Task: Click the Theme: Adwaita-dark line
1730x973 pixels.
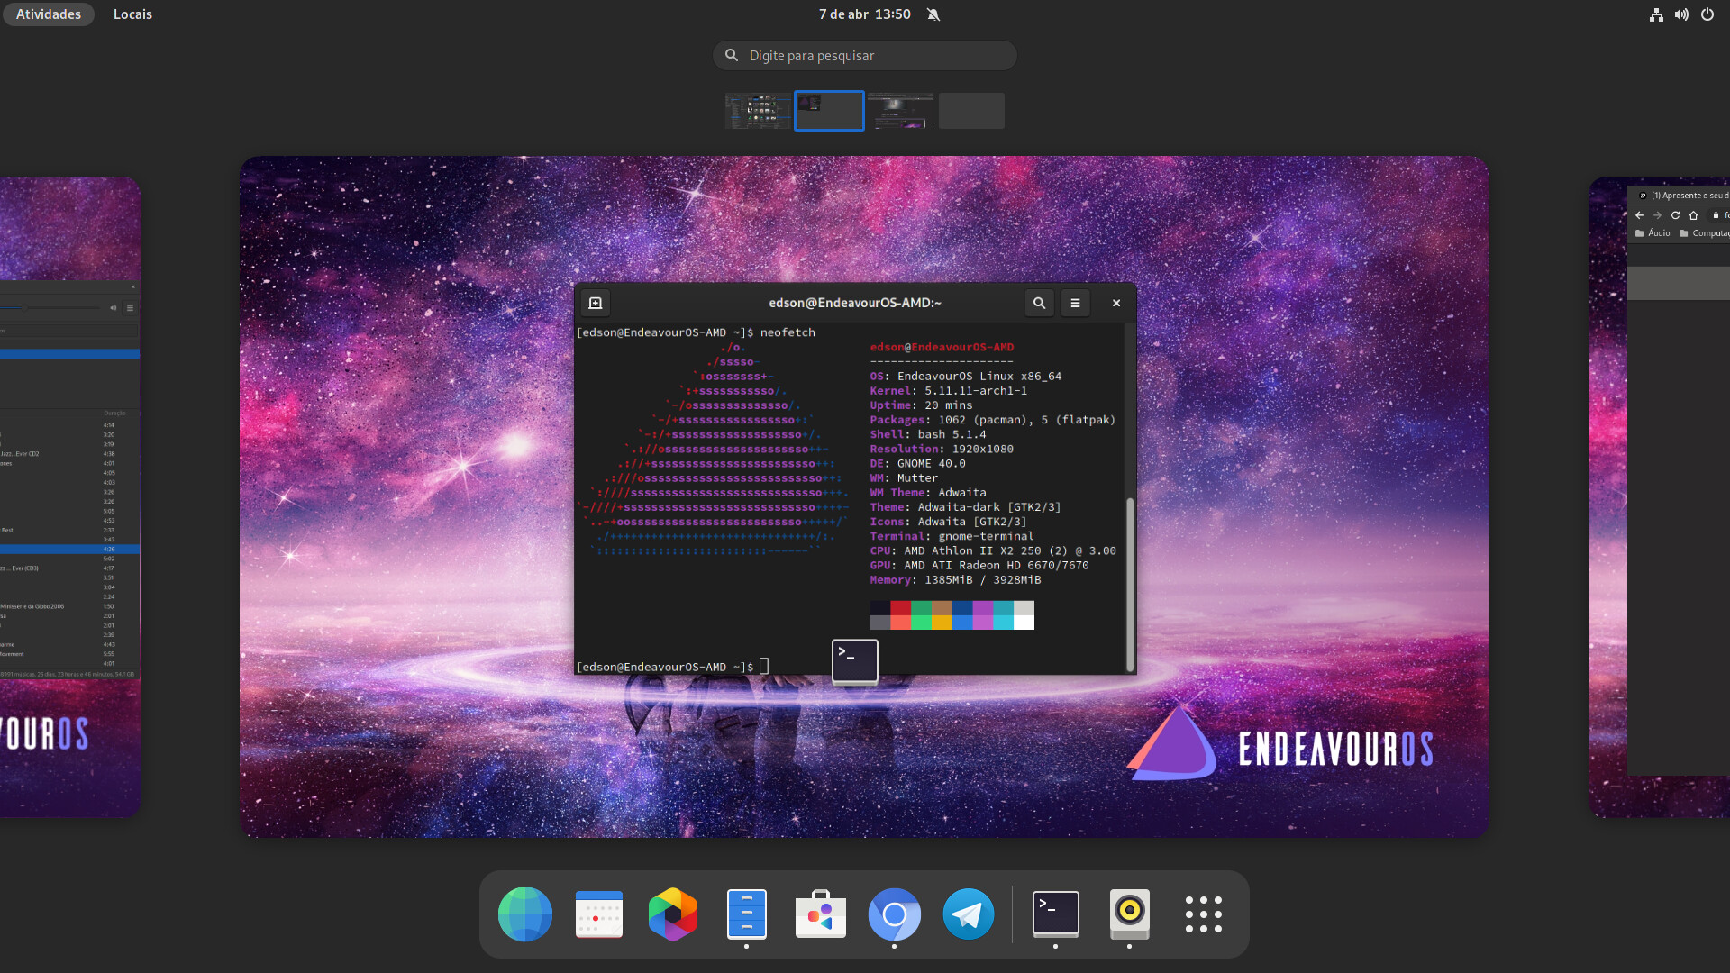Action: click(x=965, y=507)
